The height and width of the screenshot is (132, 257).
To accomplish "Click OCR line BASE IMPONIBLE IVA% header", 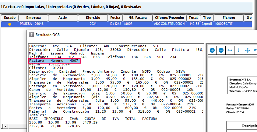I will point(93,119).
